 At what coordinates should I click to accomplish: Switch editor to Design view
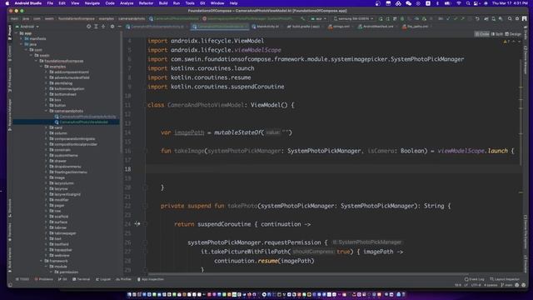tap(513, 34)
